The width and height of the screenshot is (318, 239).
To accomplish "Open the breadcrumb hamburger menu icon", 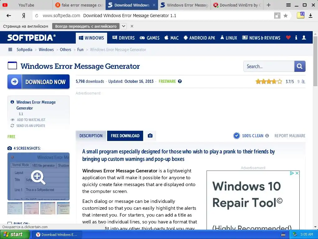I will click(10, 49).
